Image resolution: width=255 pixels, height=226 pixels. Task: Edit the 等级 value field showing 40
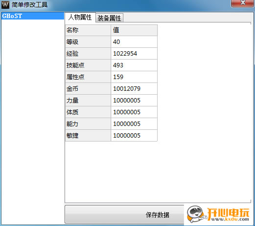click(134, 42)
